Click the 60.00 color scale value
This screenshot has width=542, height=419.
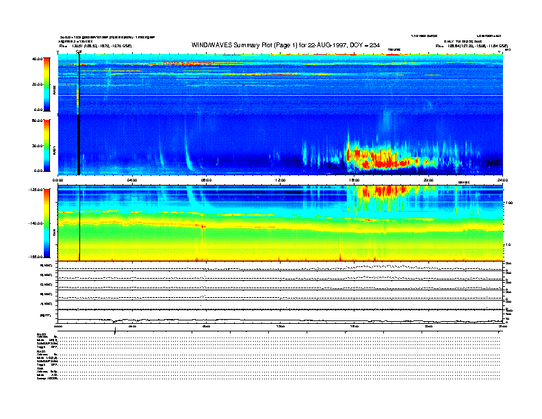pyautogui.click(x=37, y=120)
